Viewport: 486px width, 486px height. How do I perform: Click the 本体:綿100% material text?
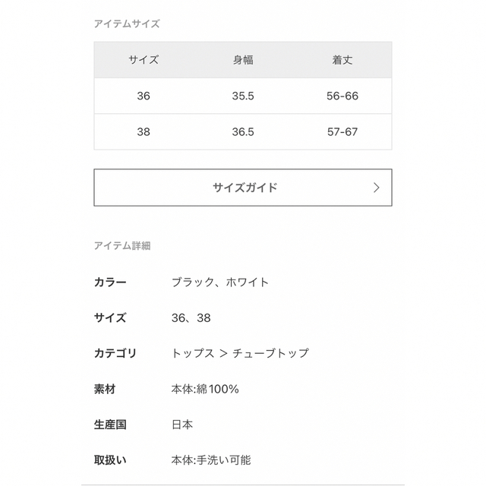tap(205, 389)
